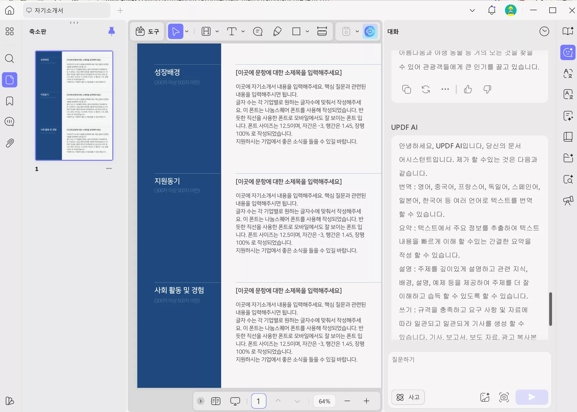Activate the UPDF AI assistant toolbar icon
The image size is (577, 412).
pos(370,31)
